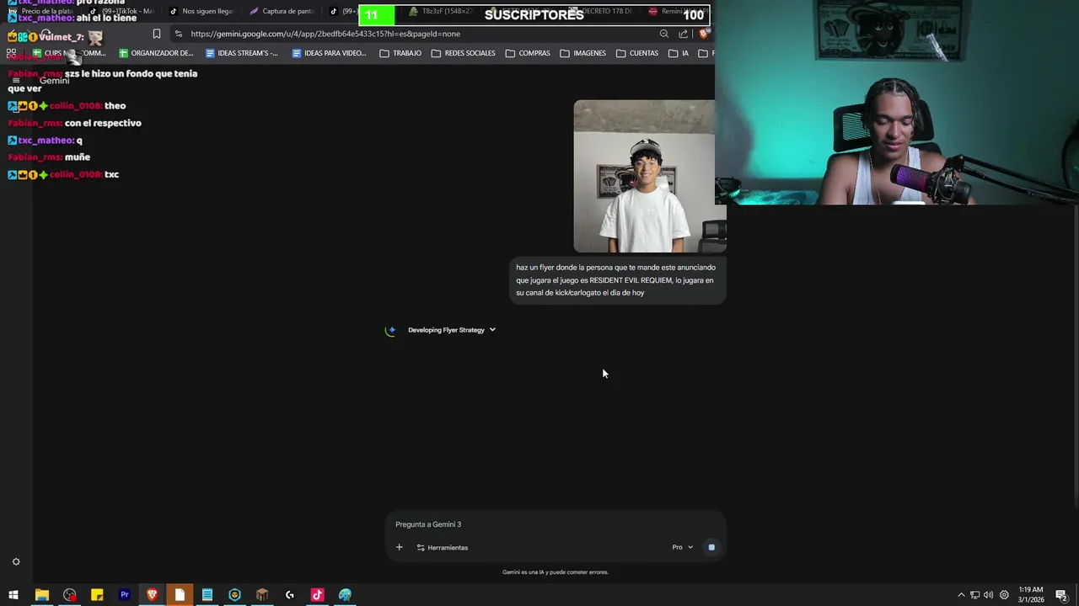Open the TRABAJO bookmarks folder
1079x606 pixels.
coord(400,53)
